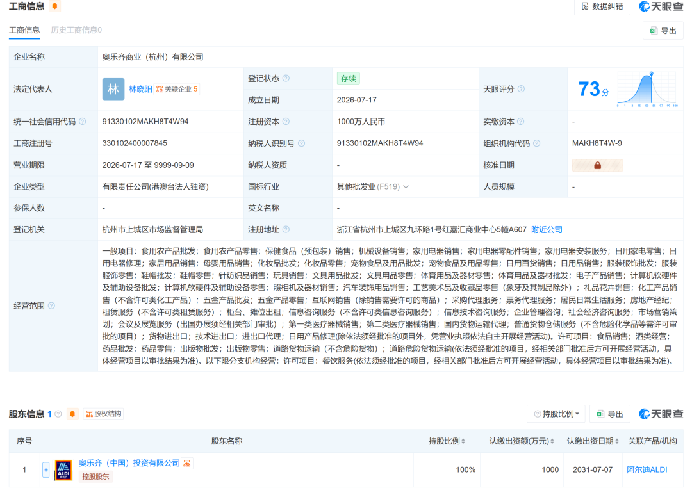Open 历史工商信息0 tab
692x488 pixels.
coord(76,30)
